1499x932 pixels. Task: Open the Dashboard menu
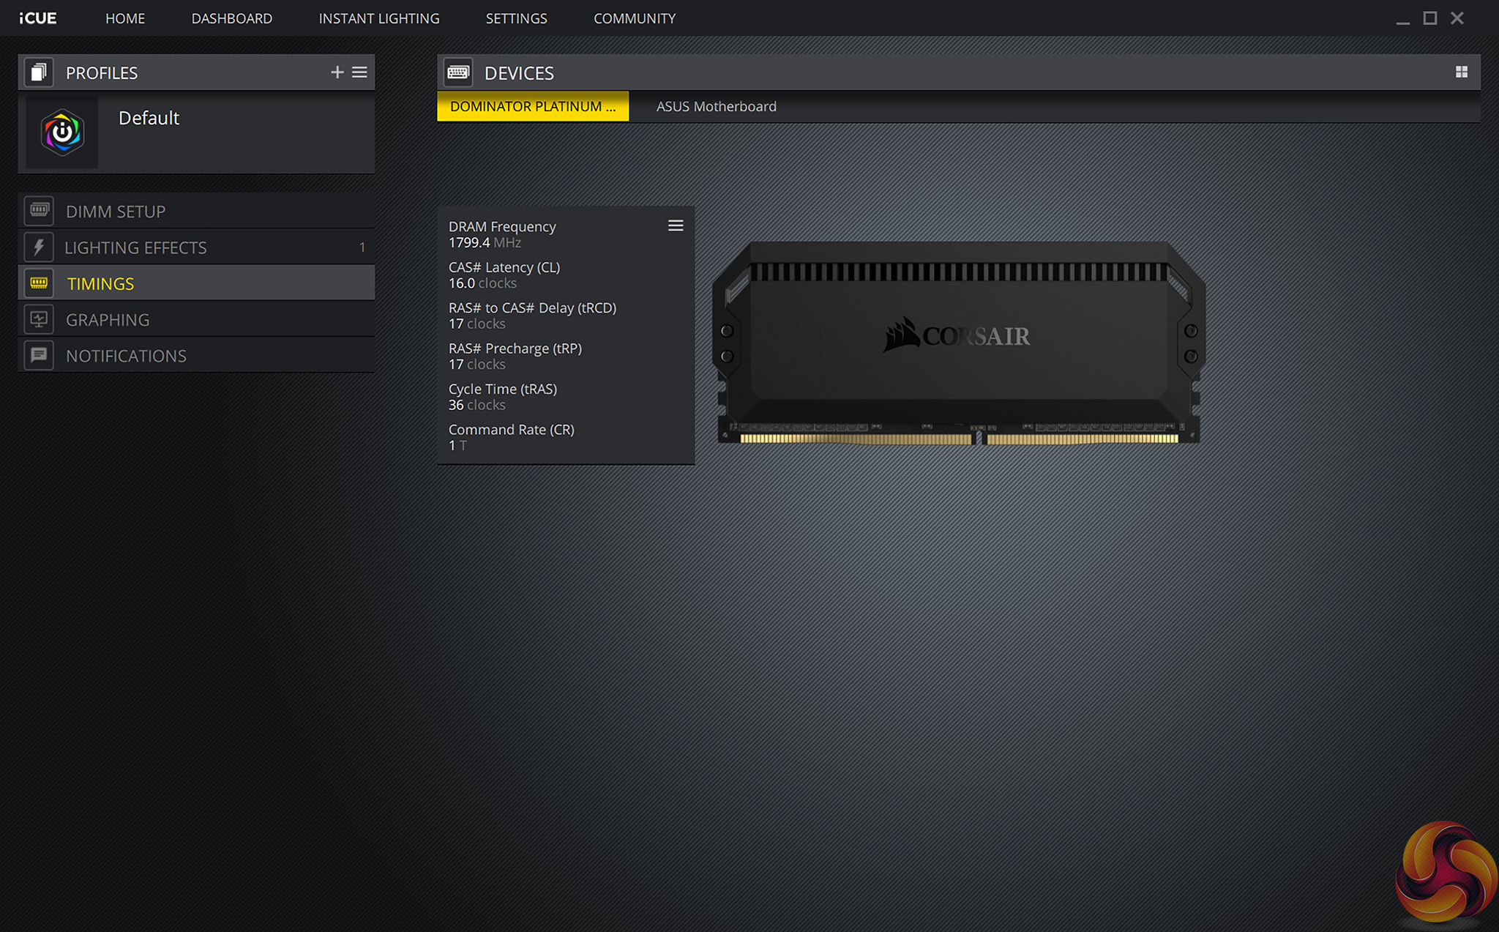[x=231, y=18]
